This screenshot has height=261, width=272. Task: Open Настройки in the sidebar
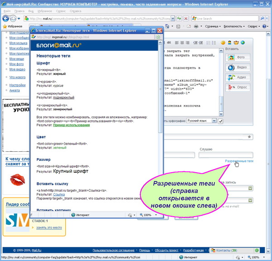tap(17, 85)
